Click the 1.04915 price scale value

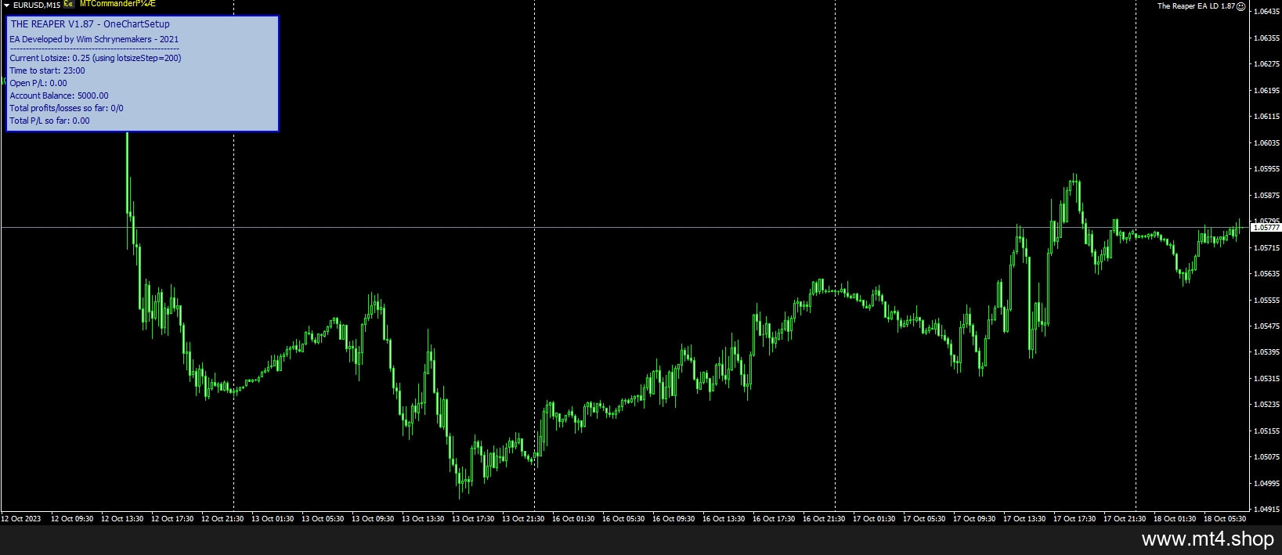1266,510
